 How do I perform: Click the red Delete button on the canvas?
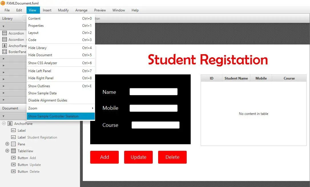coord(172,157)
